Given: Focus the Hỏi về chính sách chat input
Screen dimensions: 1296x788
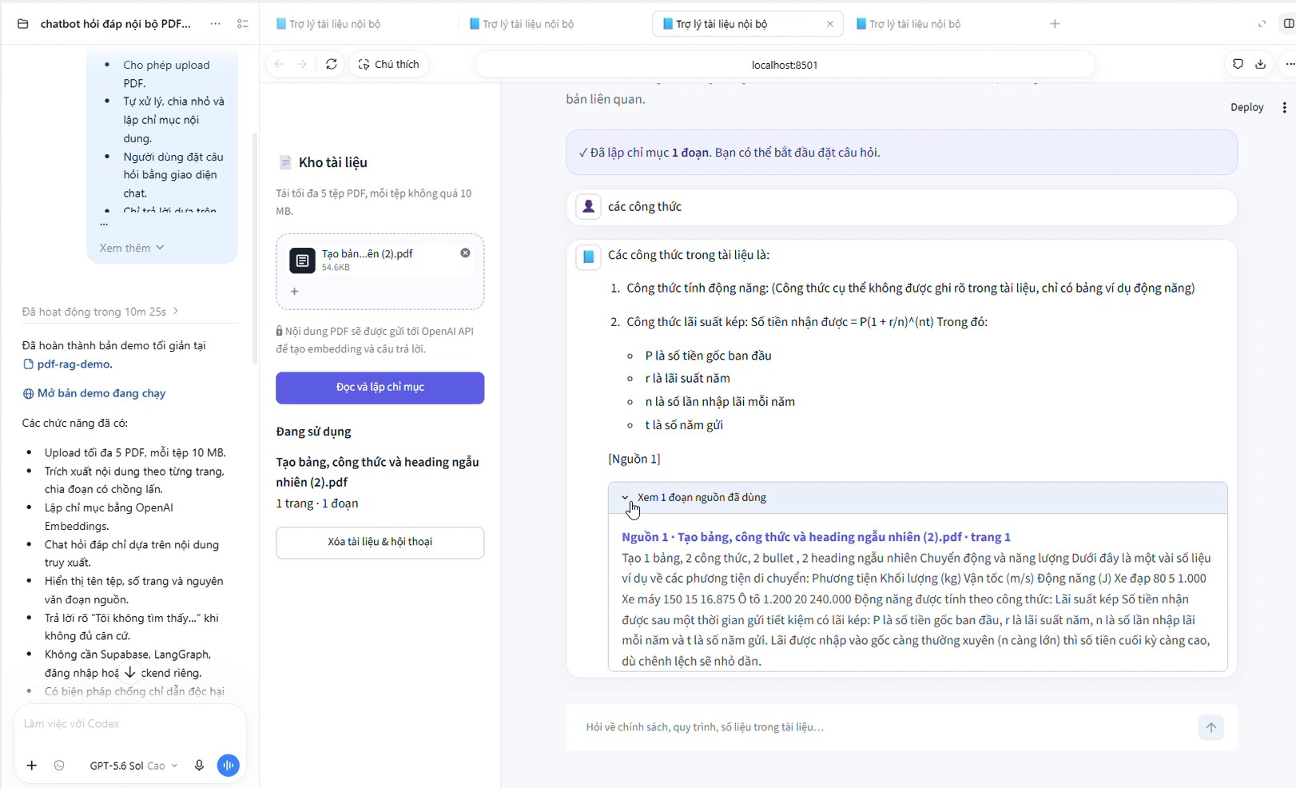Looking at the screenshot, I should [885, 727].
